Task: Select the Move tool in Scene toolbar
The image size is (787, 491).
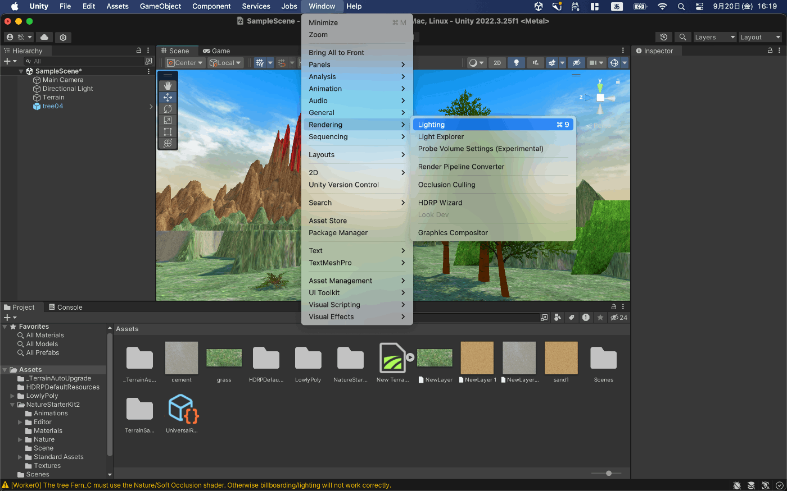Action: pos(168,97)
